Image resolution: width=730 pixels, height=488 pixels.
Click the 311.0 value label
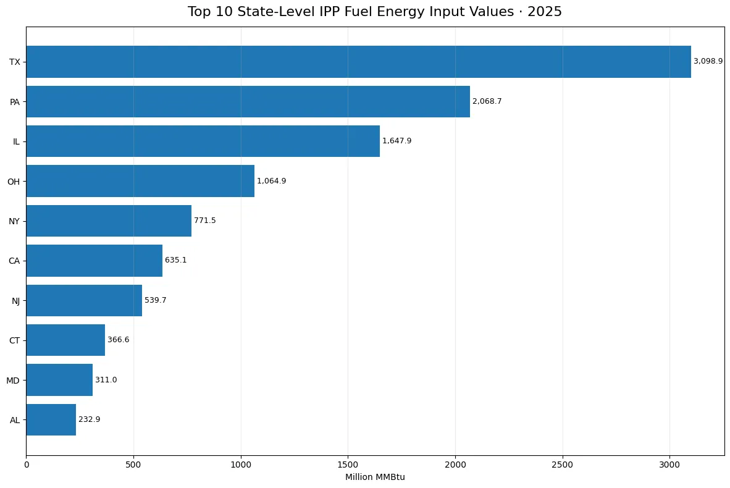coord(106,379)
